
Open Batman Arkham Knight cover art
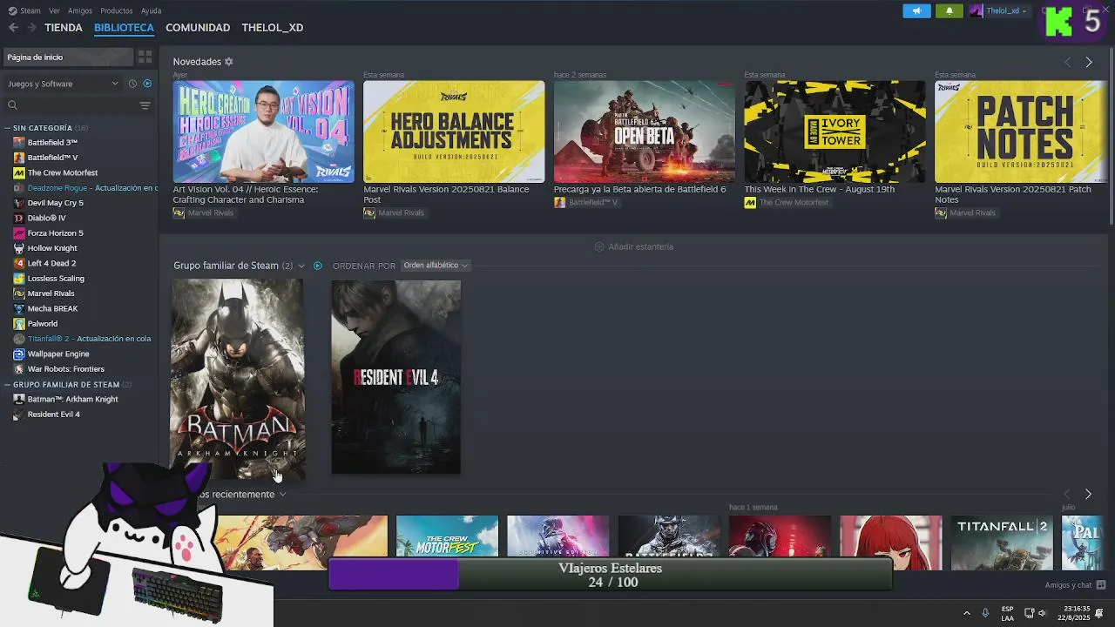237,378
